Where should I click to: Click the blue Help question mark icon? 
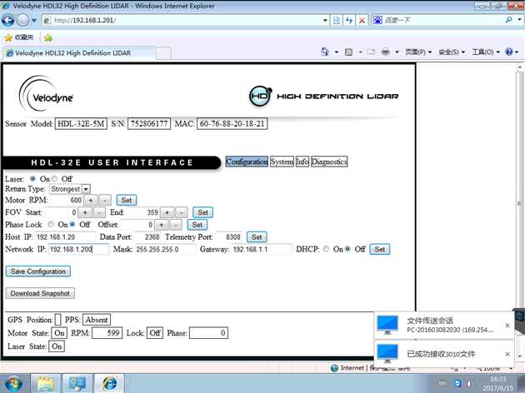click(509, 52)
